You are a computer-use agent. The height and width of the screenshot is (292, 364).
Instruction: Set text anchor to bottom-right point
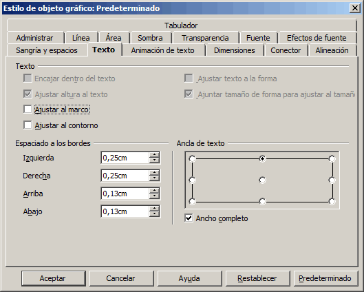coord(332,201)
